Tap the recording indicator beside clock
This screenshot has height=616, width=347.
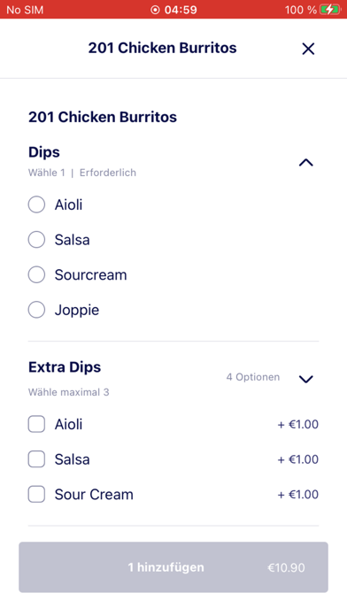click(155, 10)
